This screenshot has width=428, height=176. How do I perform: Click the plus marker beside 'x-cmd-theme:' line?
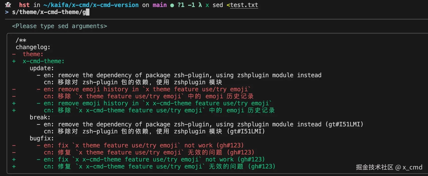[x=14, y=61]
